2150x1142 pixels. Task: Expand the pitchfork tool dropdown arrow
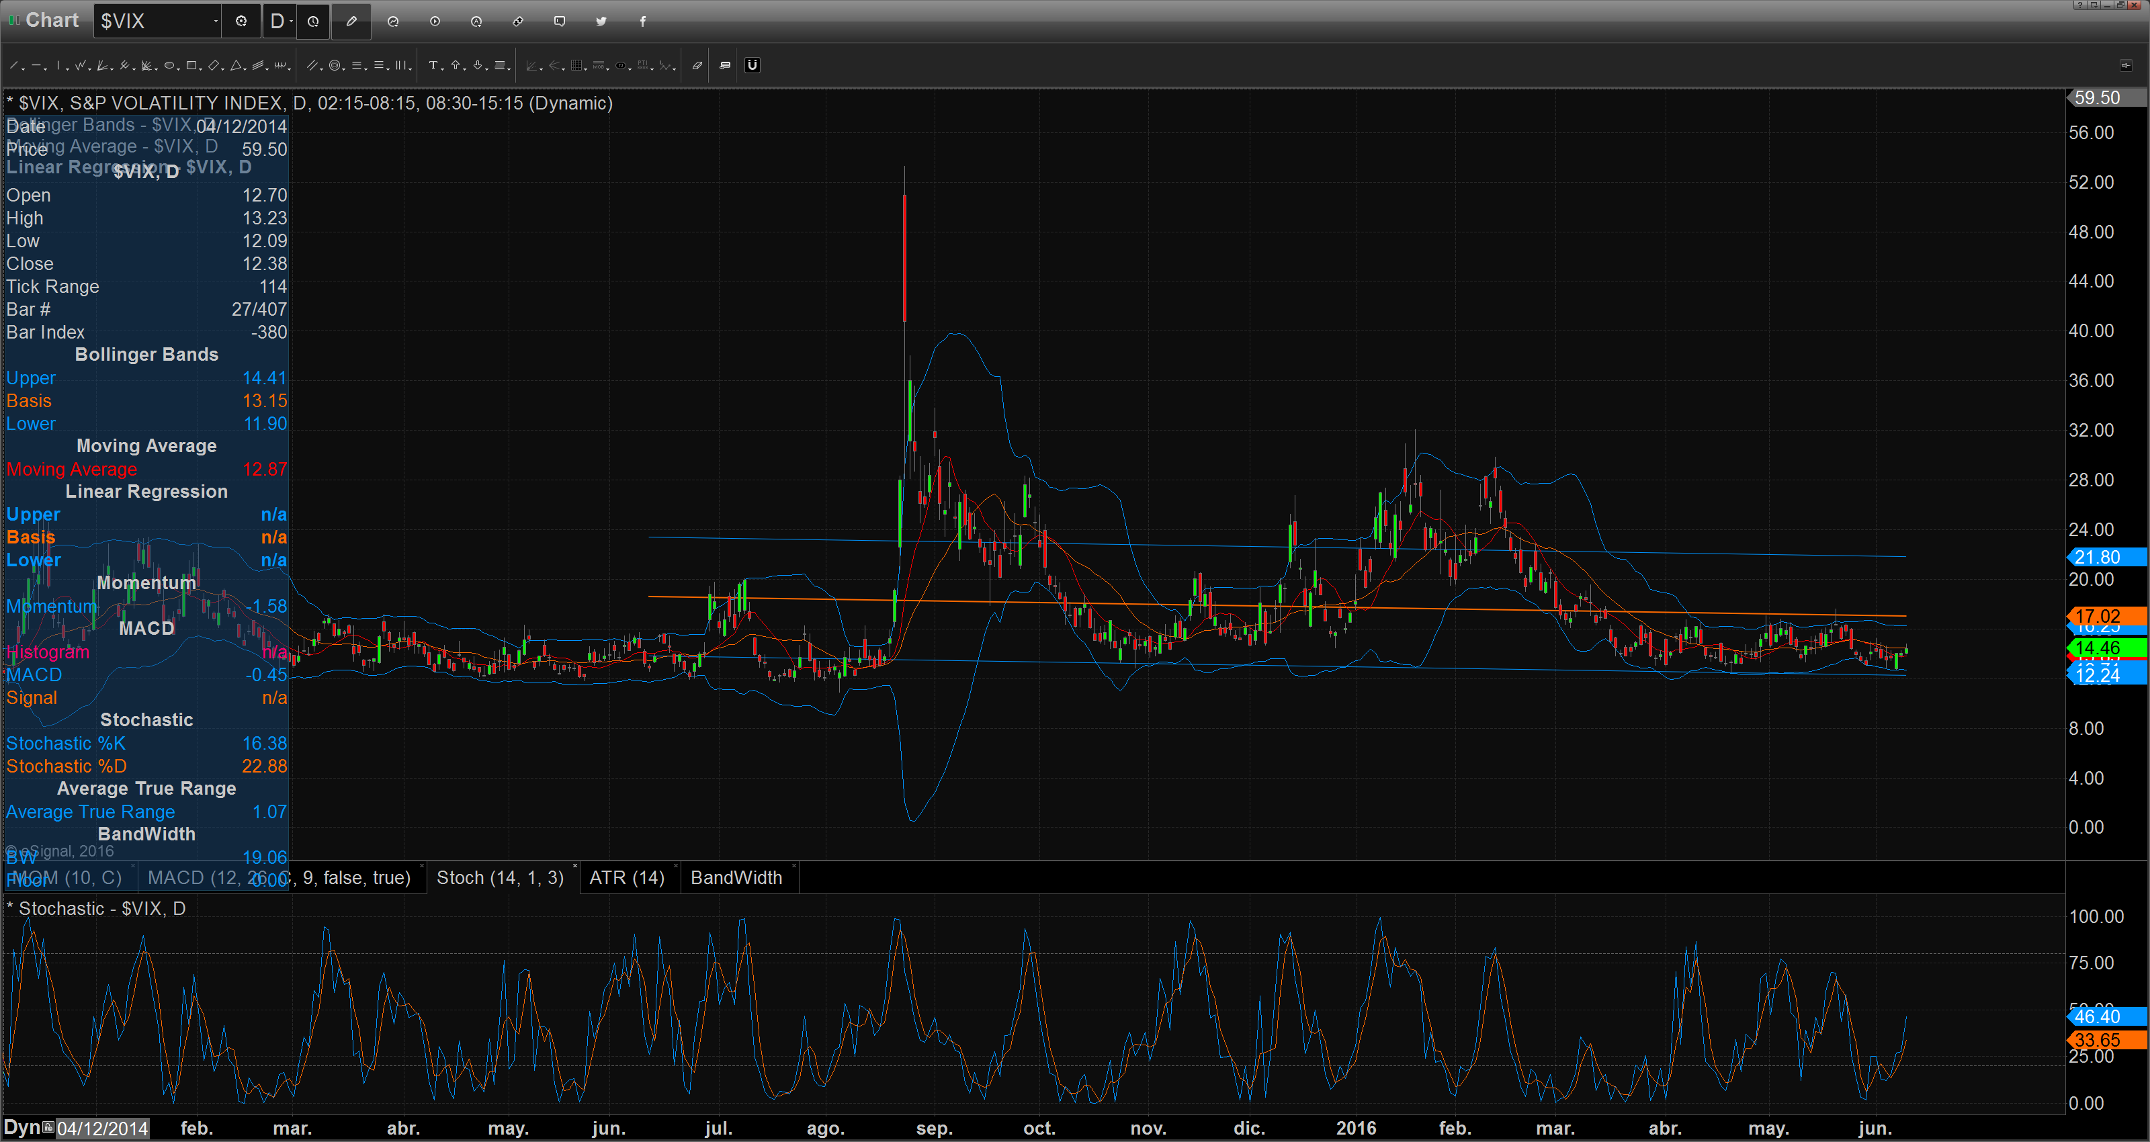(134, 69)
